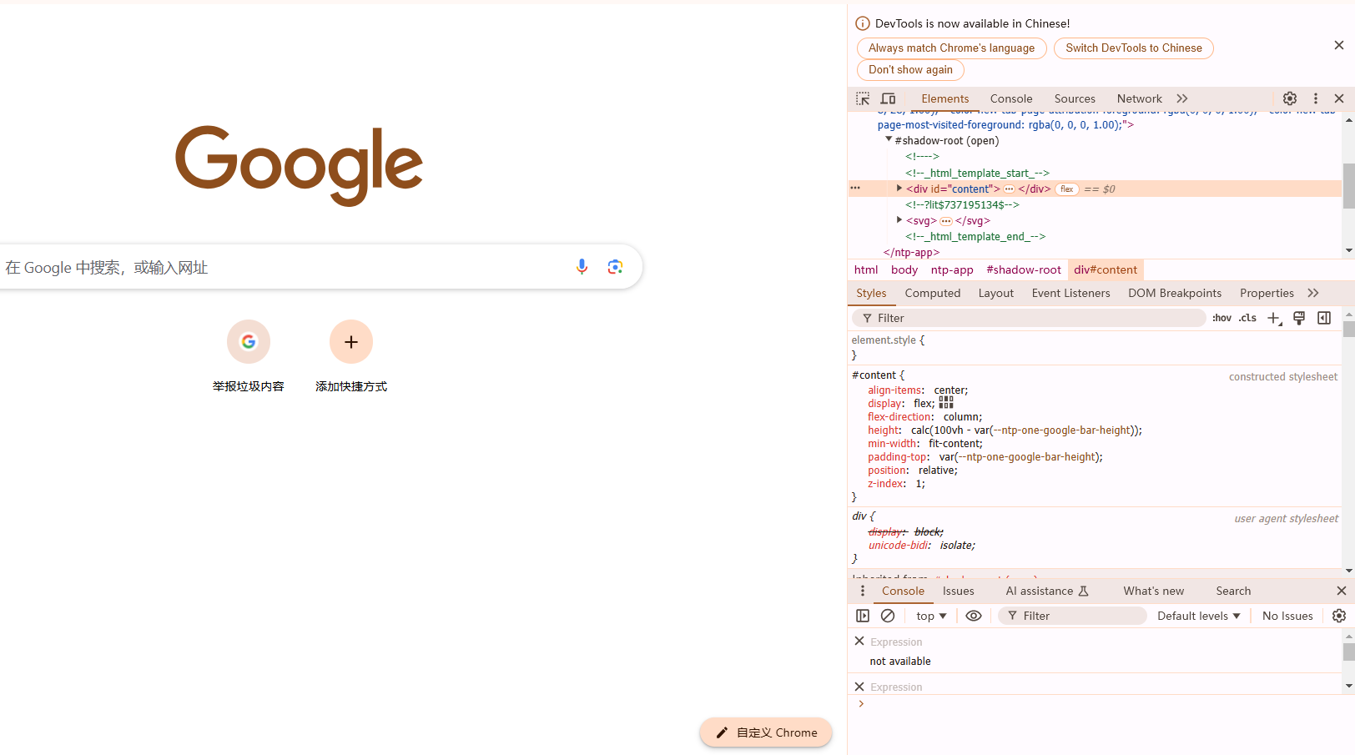The image size is (1355, 755).
Task: Click Switch DevTools to Chinese button
Action: tap(1134, 48)
